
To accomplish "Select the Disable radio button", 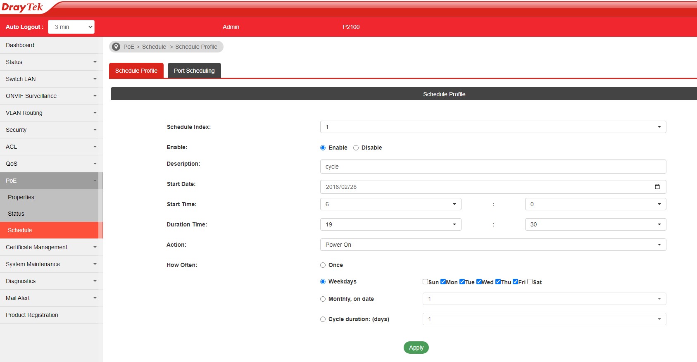I will (x=356, y=148).
